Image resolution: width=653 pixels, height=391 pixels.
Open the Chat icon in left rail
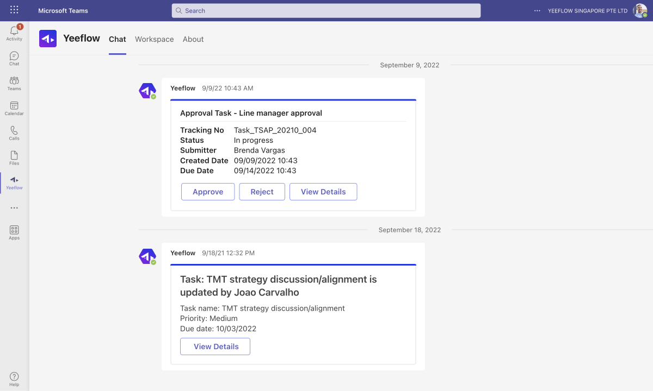coord(14,58)
